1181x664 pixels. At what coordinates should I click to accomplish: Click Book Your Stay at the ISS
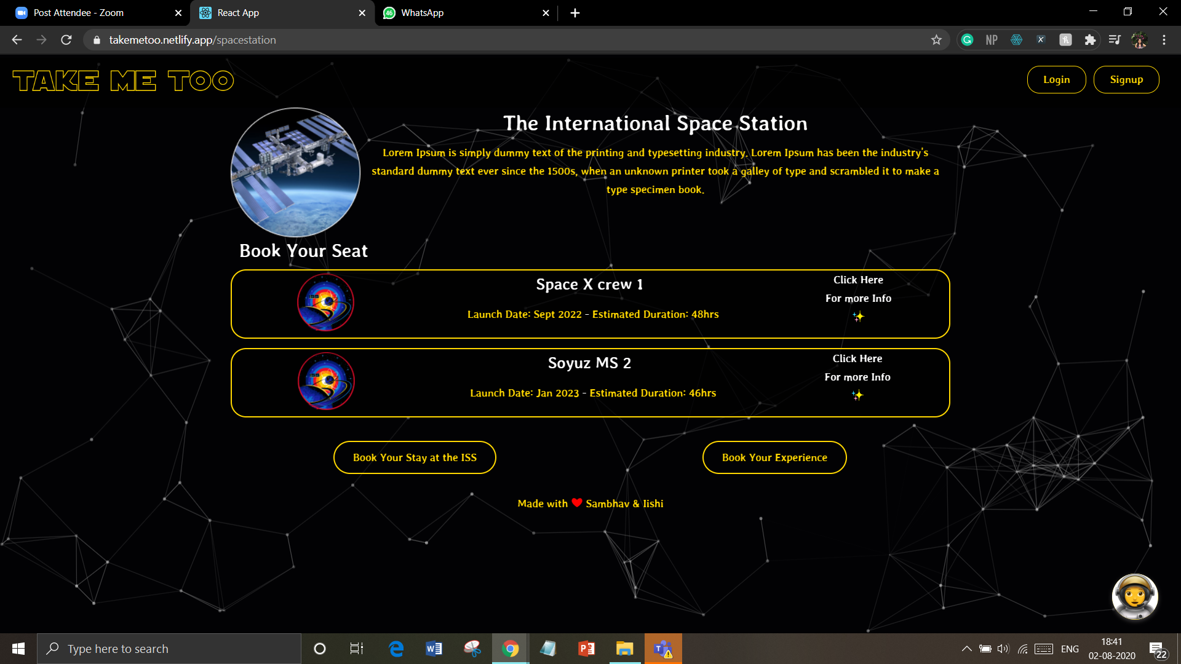415,457
